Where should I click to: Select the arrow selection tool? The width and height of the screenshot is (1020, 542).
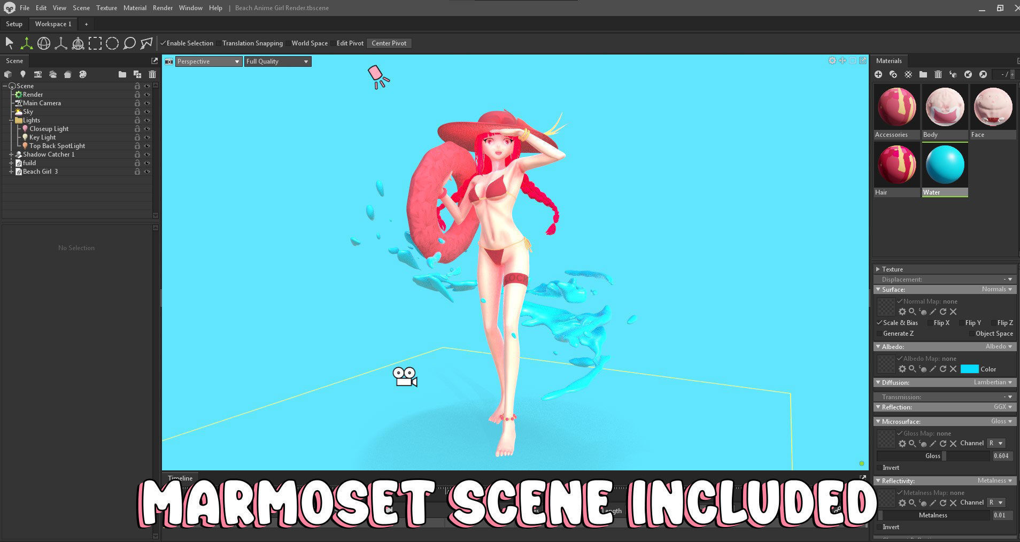point(9,43)
